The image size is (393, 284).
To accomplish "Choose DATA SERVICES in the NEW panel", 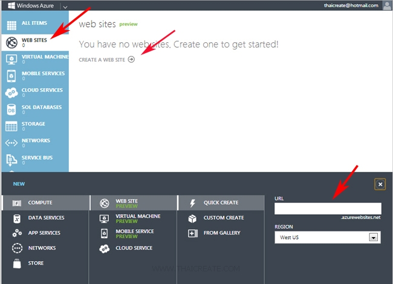I will (47, 218).
